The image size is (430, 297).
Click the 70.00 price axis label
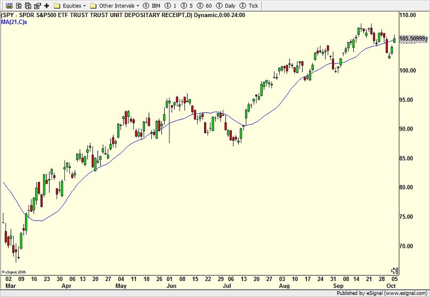pos(406,246)
